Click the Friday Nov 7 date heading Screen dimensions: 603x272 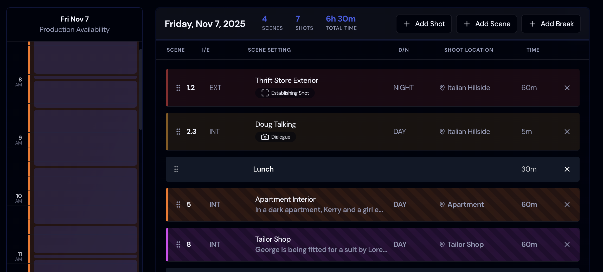click(205, 24)
